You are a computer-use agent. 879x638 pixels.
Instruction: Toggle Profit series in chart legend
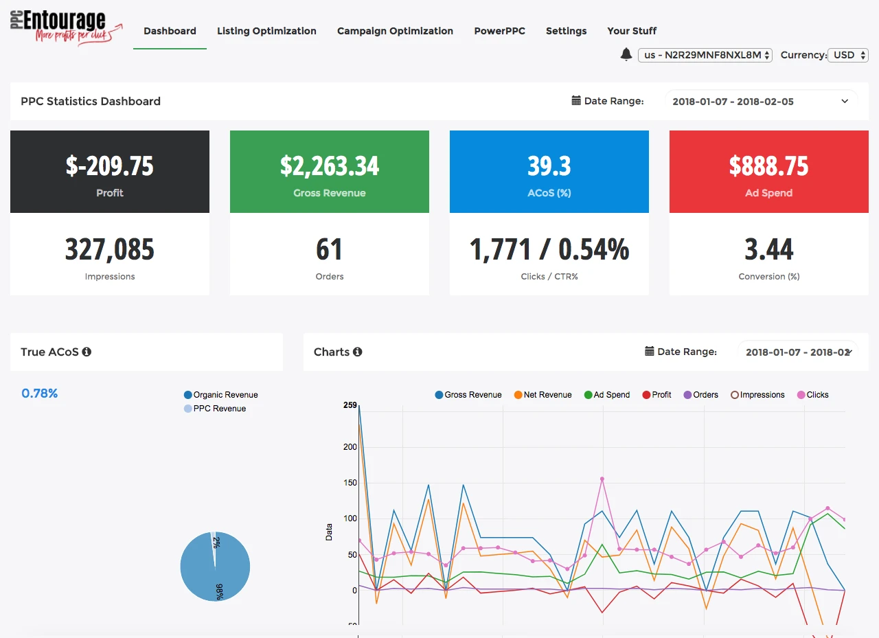[657, 395]
